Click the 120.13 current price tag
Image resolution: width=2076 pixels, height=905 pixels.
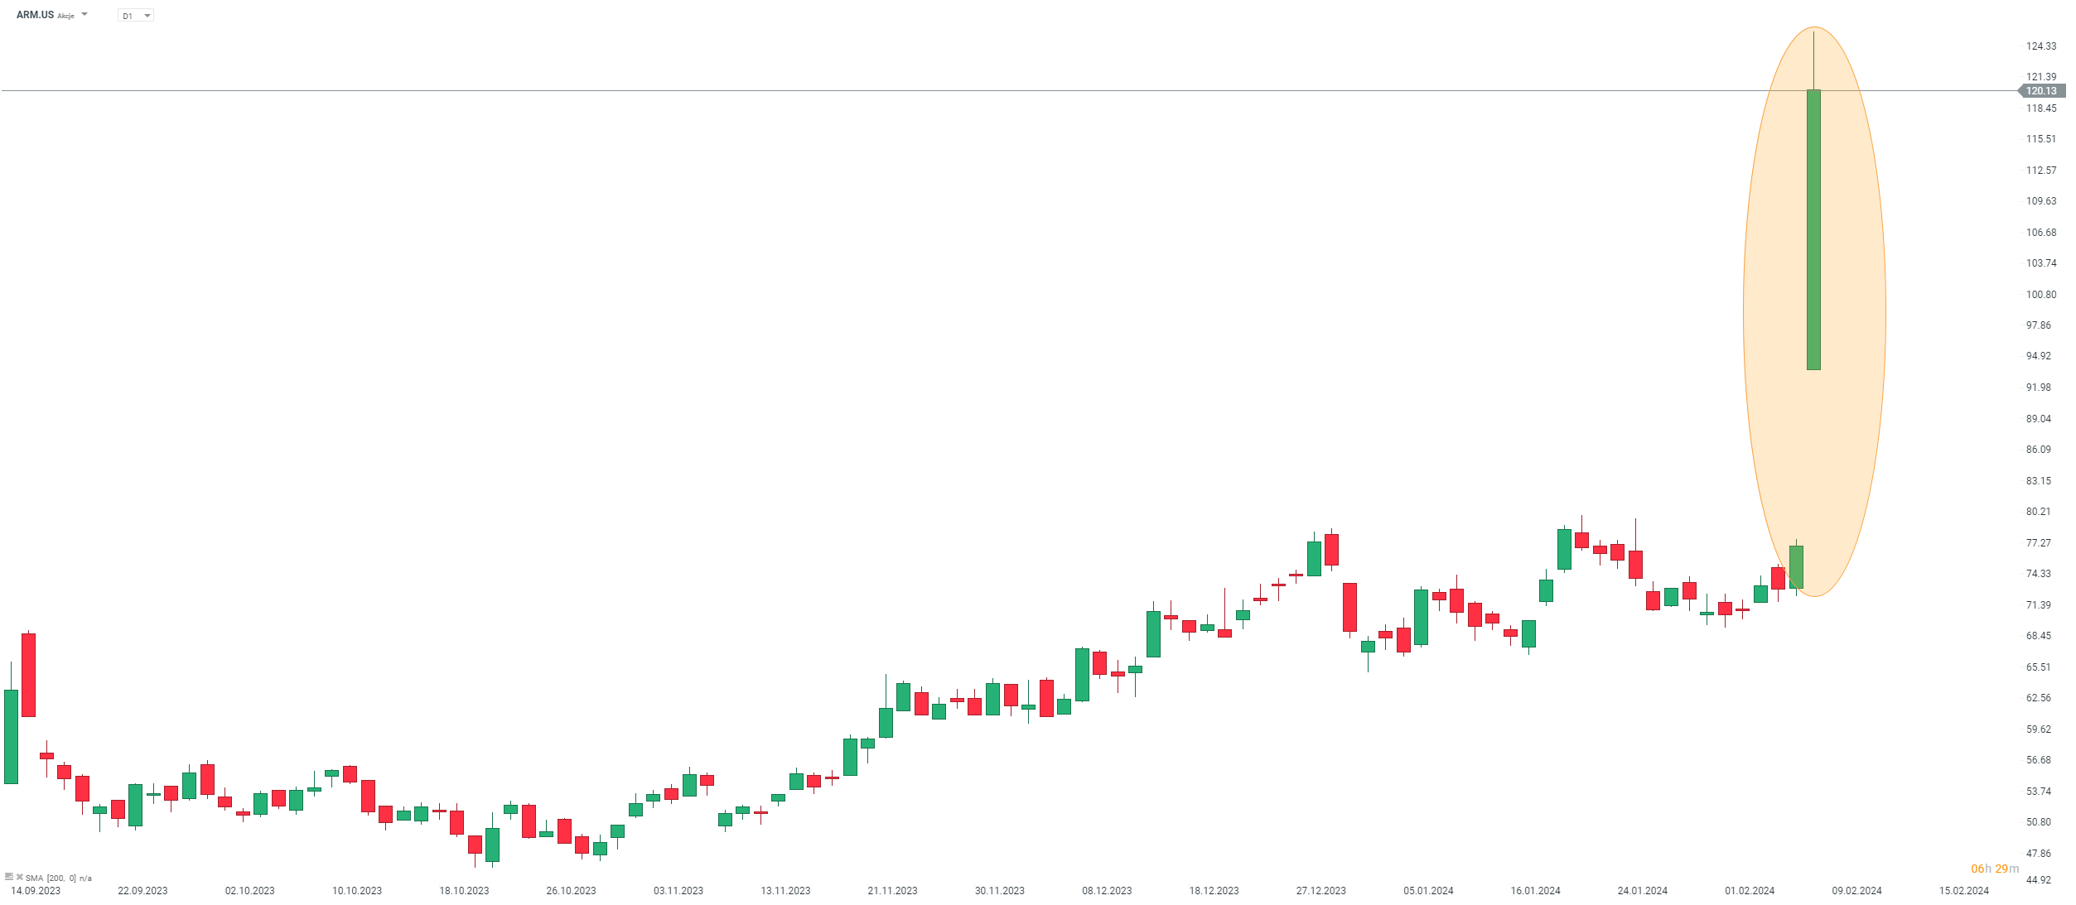[2041, 91]
